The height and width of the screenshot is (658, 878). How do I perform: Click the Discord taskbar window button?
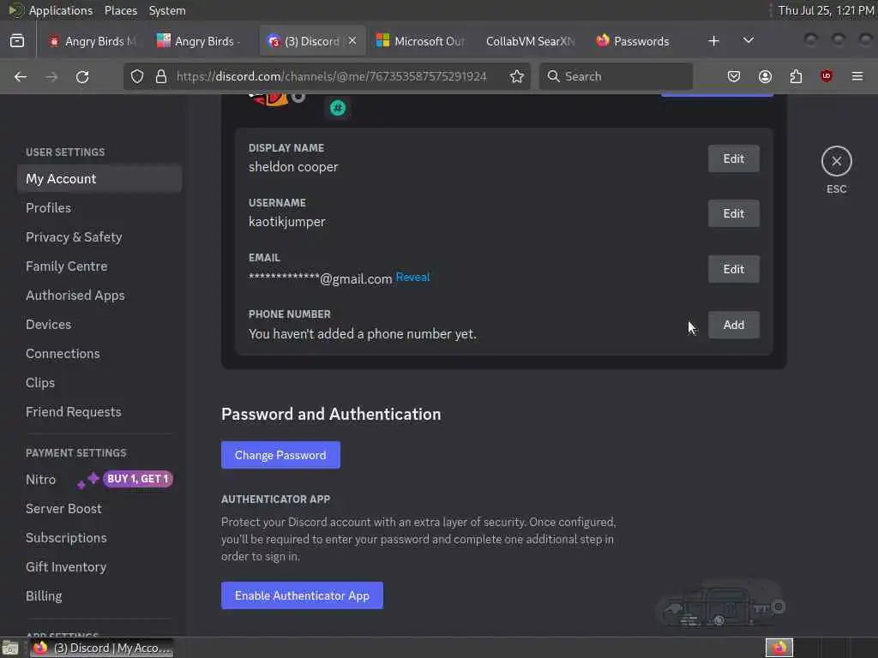pyautogui.click(x=102, y=649)
